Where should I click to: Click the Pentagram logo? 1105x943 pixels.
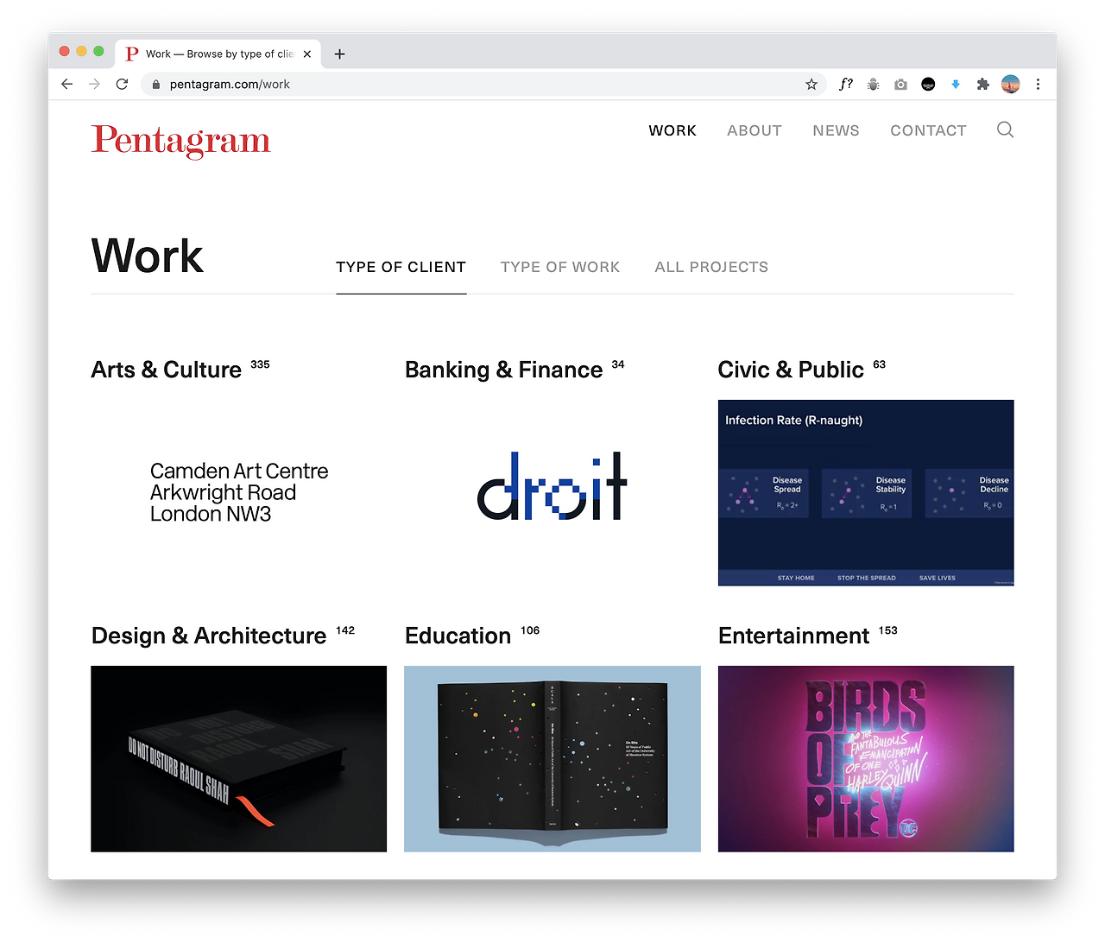click(x=180, y=141)
